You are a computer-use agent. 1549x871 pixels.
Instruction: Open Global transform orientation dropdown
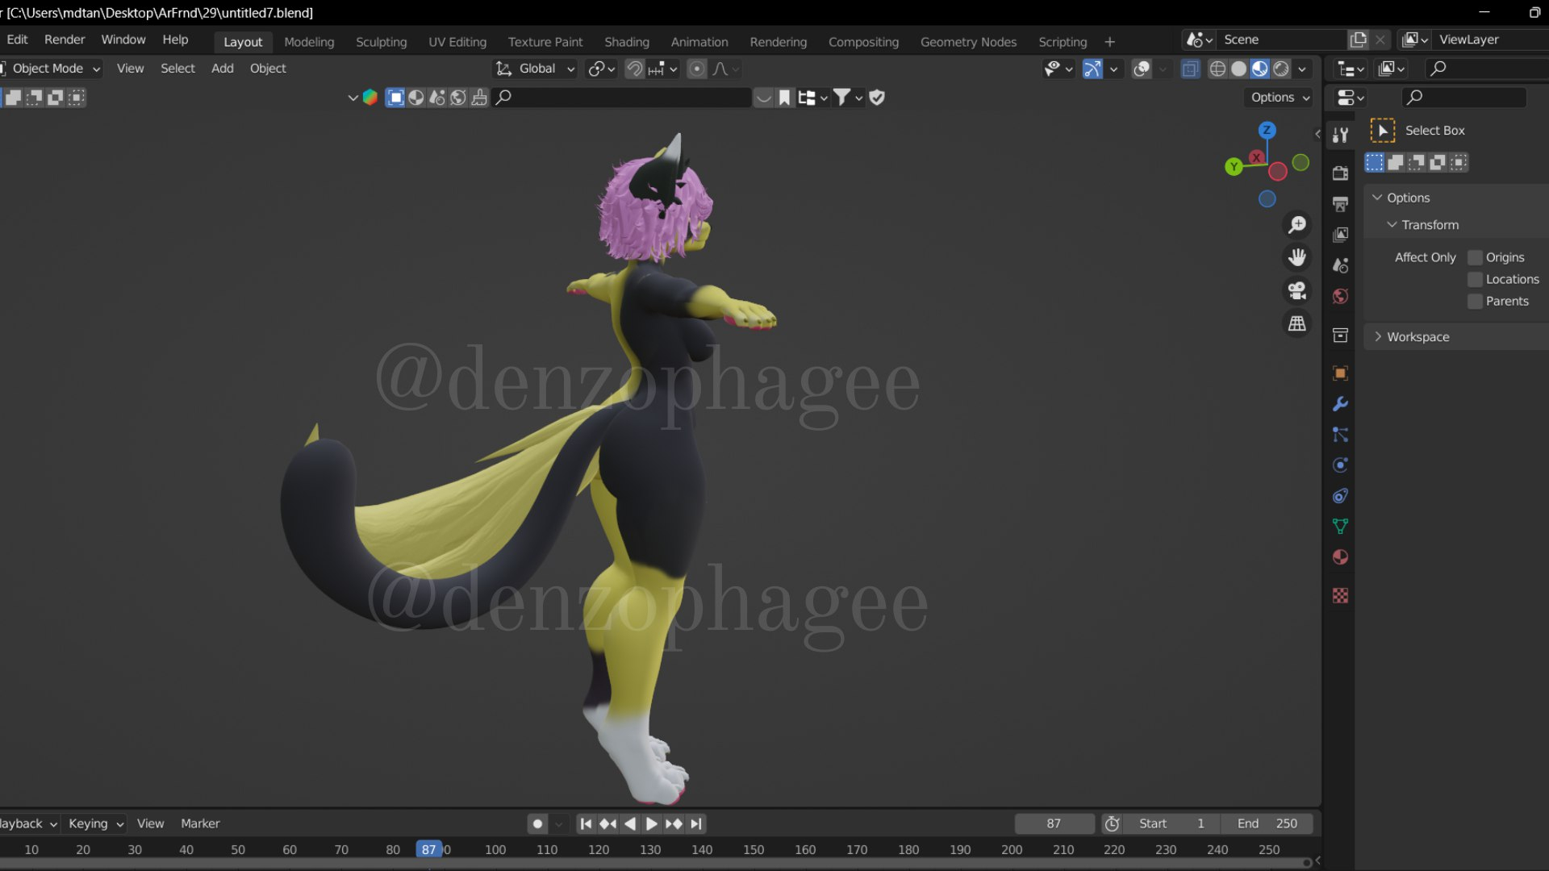click(537, 69)
